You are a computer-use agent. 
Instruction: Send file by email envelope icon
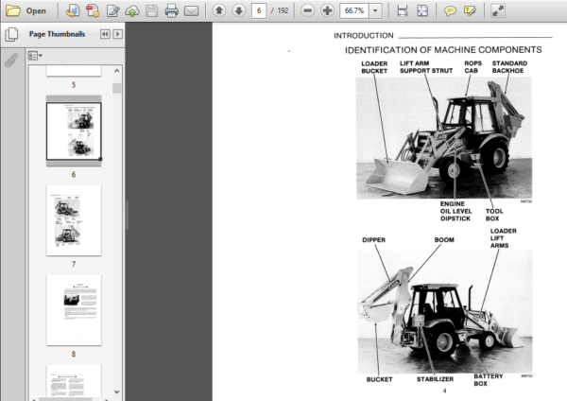coord(191,10)
